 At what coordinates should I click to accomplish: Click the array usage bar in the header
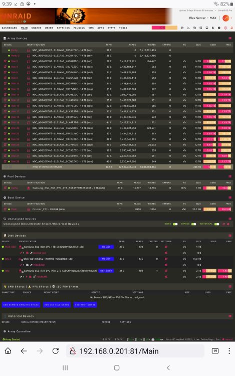pyautogui.click(x=164, y=28)
